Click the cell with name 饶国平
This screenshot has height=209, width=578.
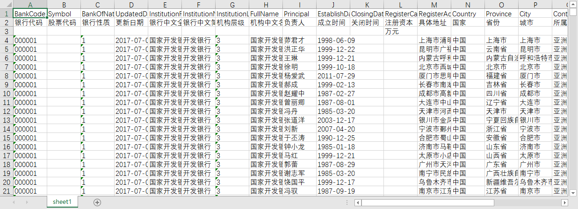point(300,182)
